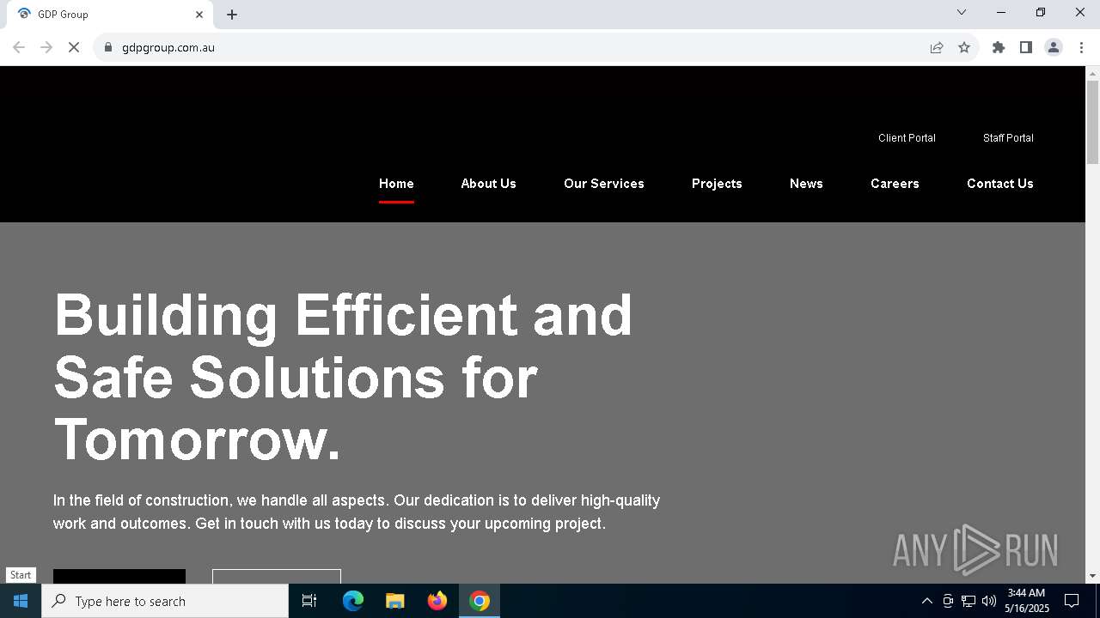Screen dimensions: 1100x618
Task: Launch Firefox from taskbar
Action: (437, 601)
